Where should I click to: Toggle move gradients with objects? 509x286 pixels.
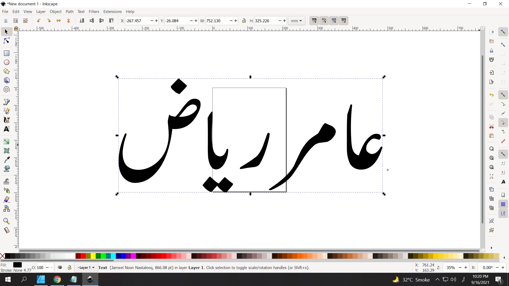334,21
